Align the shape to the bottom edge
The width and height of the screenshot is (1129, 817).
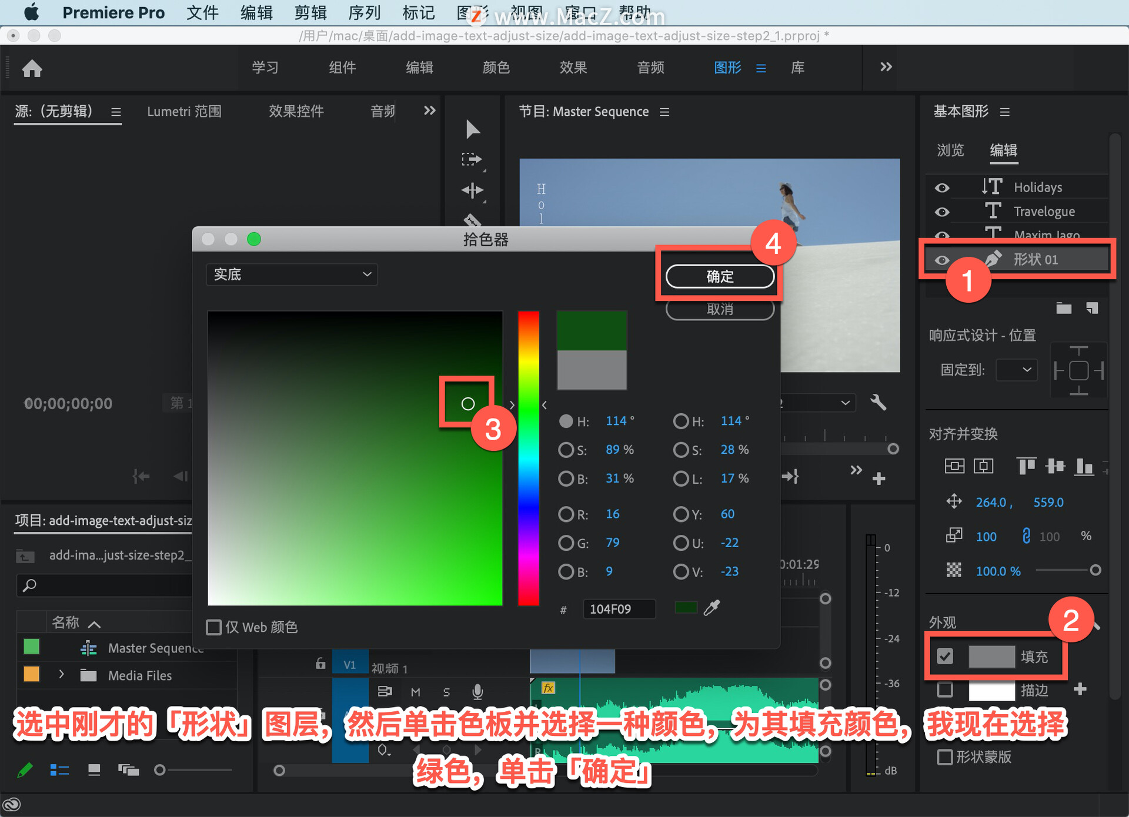tap(1084, 467)
